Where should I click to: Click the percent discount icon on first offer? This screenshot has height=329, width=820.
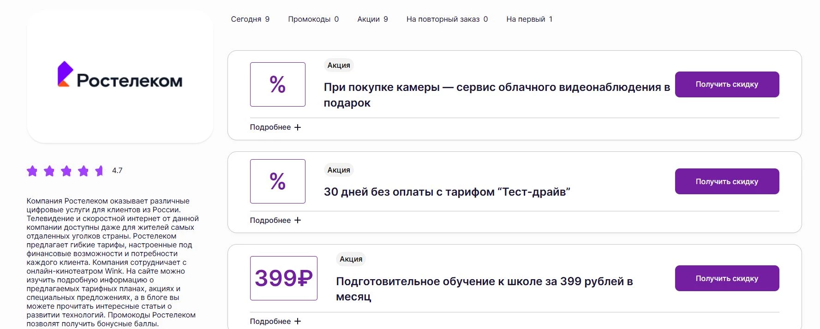(x=277, y=84)
